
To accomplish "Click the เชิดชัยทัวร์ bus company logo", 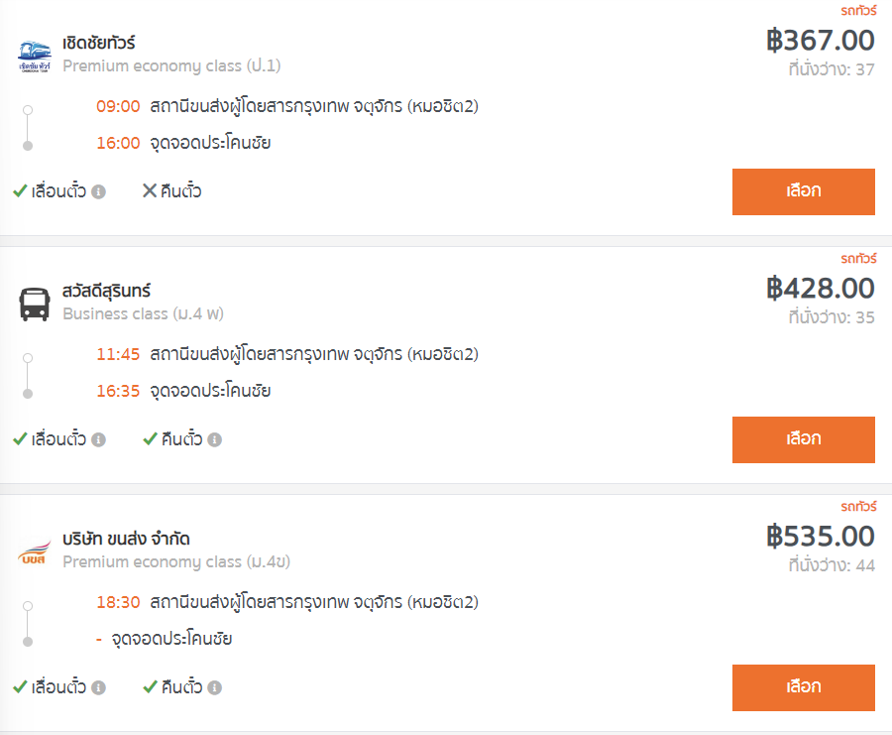I will (x=34, y=57).
